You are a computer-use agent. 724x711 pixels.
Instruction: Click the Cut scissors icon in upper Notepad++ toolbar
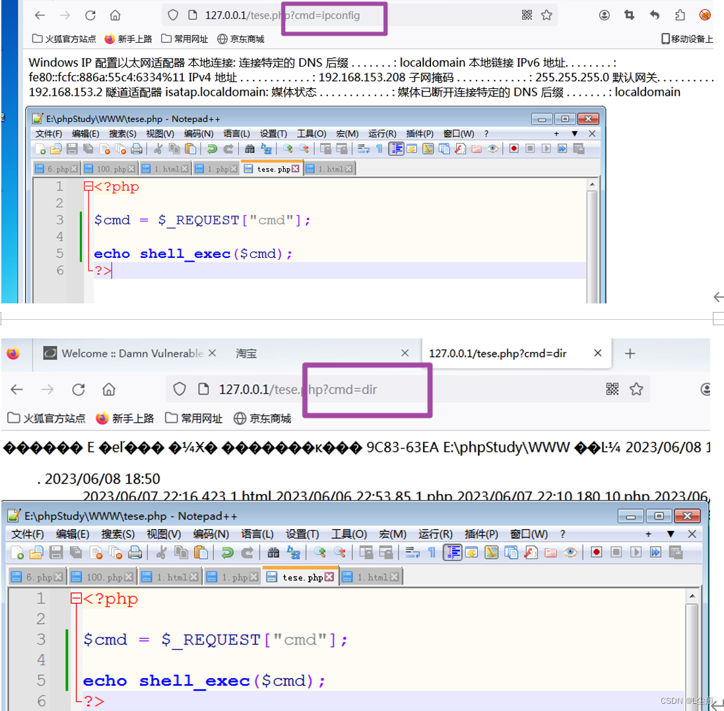click(158, 148)
